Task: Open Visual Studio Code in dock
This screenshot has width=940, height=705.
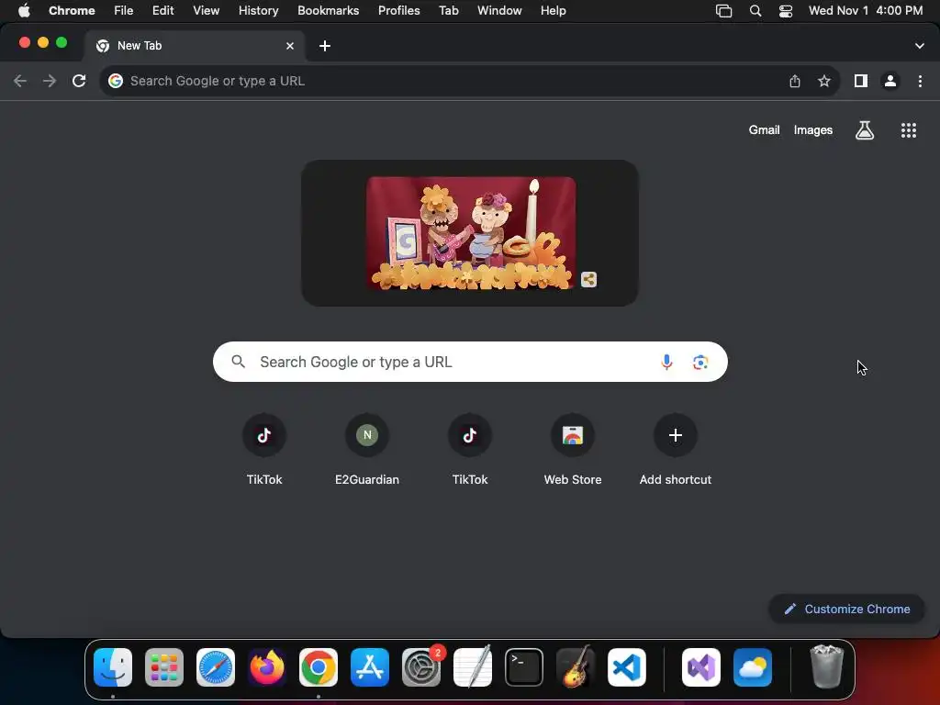Action: click(627, 667)
